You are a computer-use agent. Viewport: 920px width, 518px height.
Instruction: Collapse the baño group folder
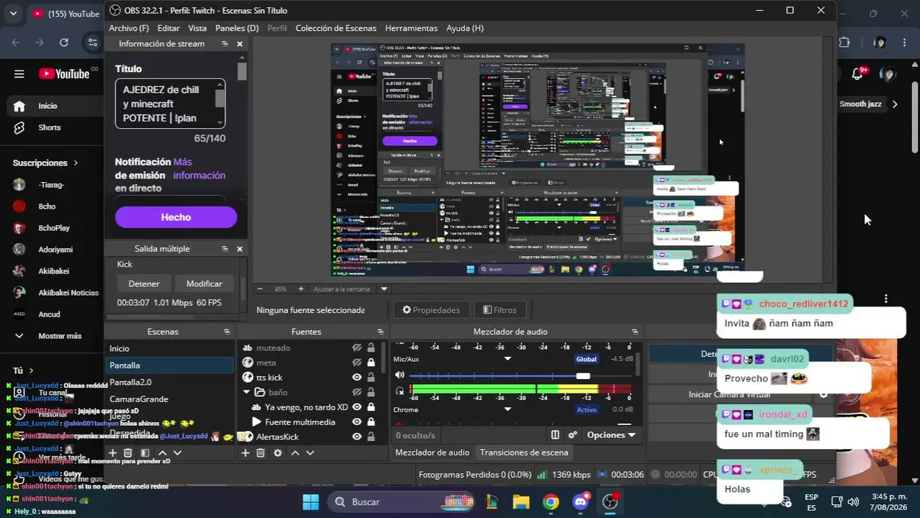coord(247,392)
